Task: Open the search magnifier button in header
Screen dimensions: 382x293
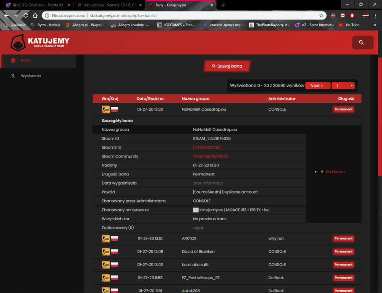Action: coord(363,42)
